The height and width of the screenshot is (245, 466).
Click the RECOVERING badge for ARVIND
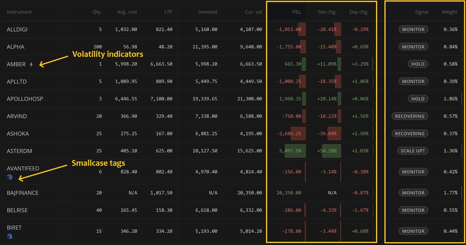[x=410, y=116]
